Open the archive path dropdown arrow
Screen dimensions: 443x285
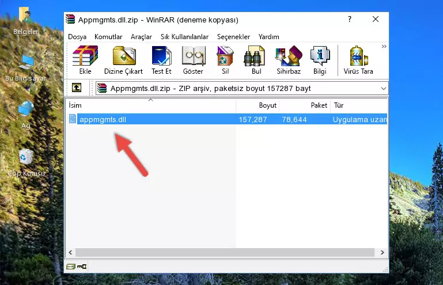[384, 89]
